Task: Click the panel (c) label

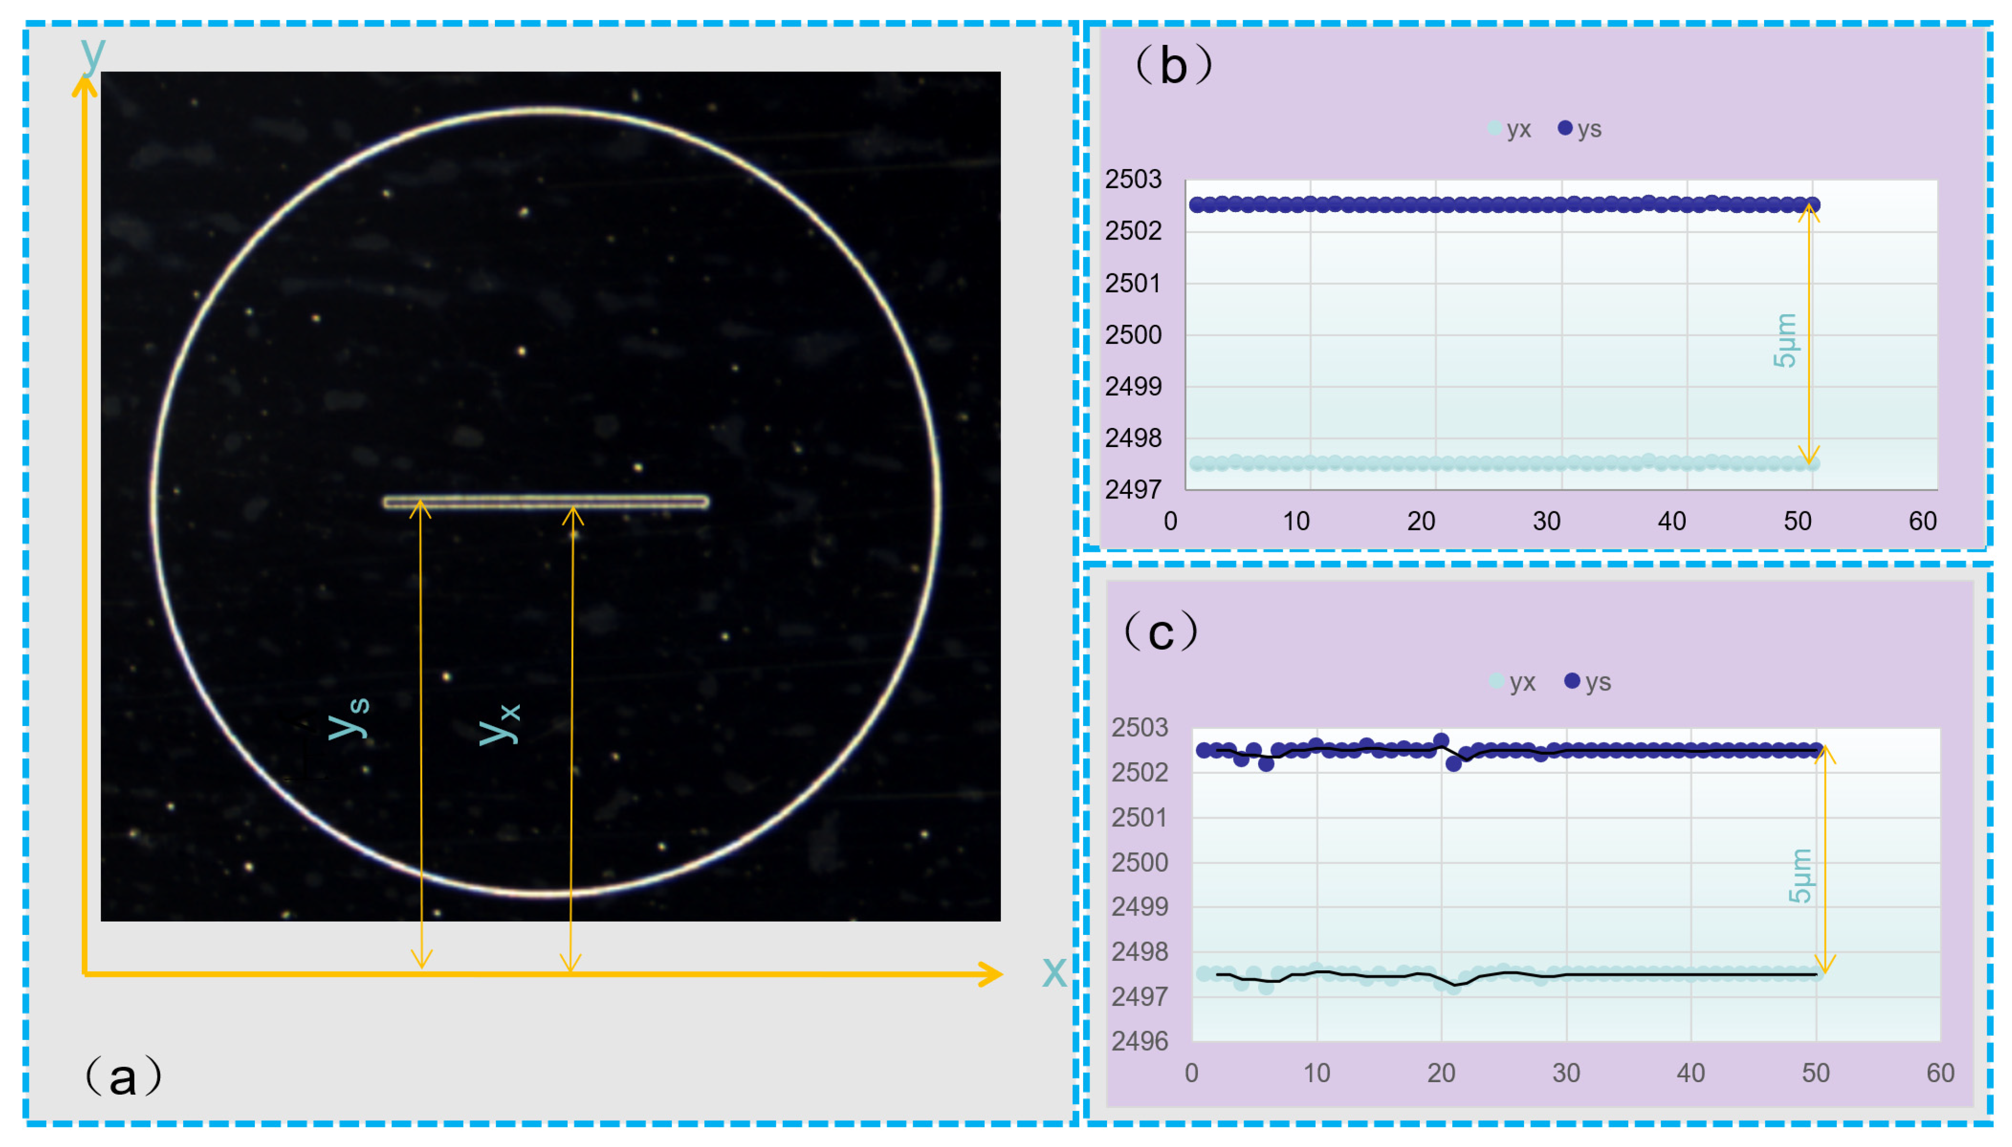Action: [x=1161, y=632]
